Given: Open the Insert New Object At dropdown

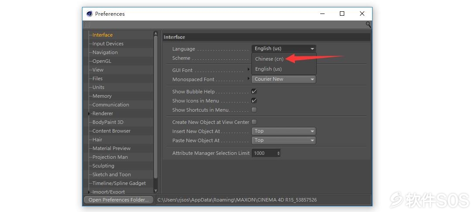Looking at the screenshot, I should click(284, 131).
